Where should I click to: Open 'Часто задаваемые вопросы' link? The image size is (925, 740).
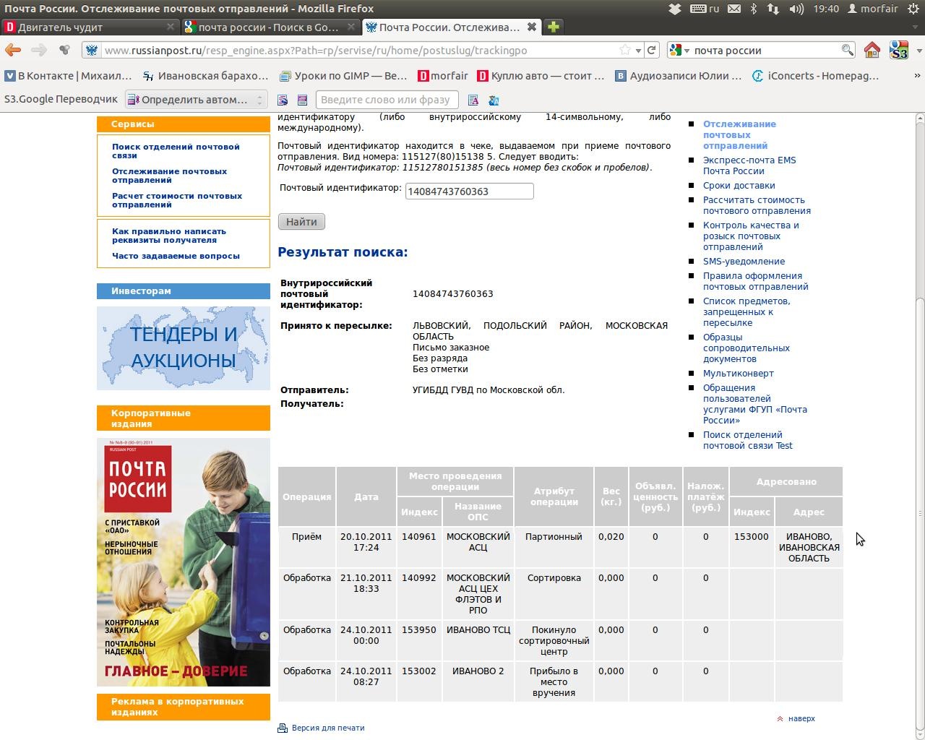[176, 256]
